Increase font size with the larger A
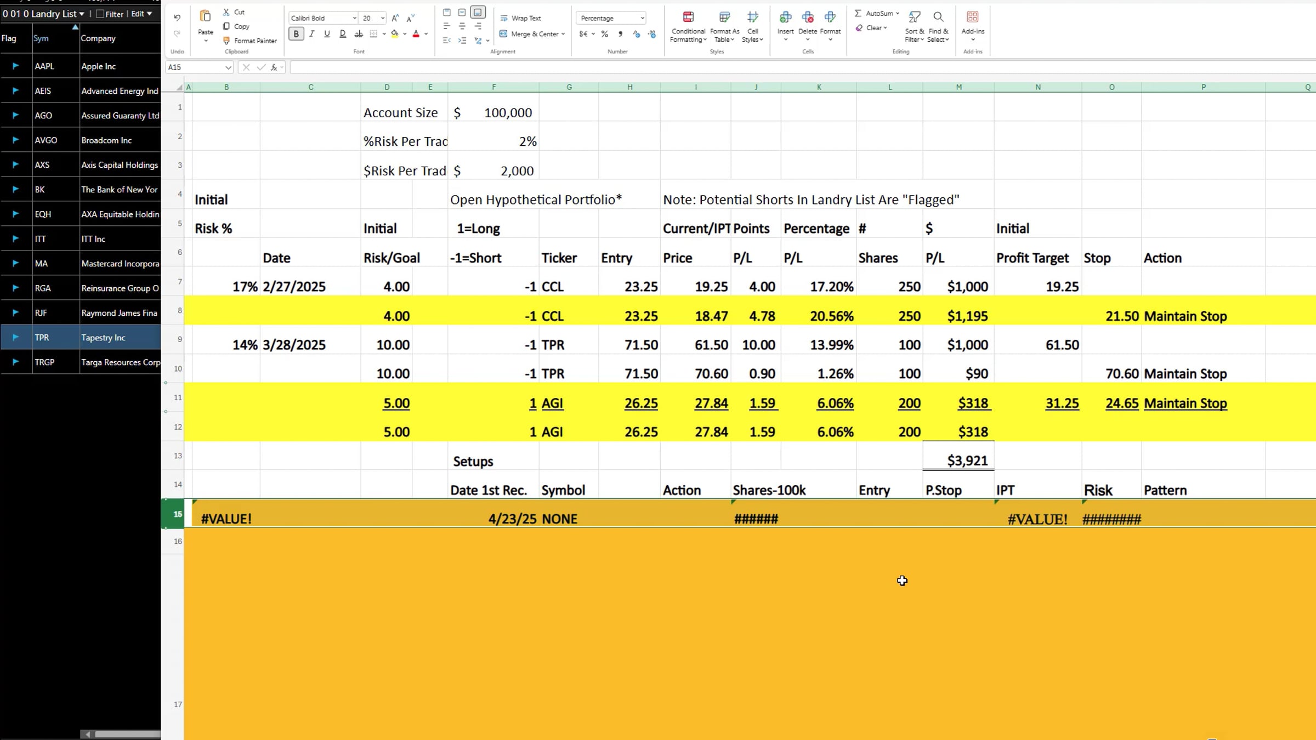The width and height of the screenshot is (1316, 740). point(395,18)
